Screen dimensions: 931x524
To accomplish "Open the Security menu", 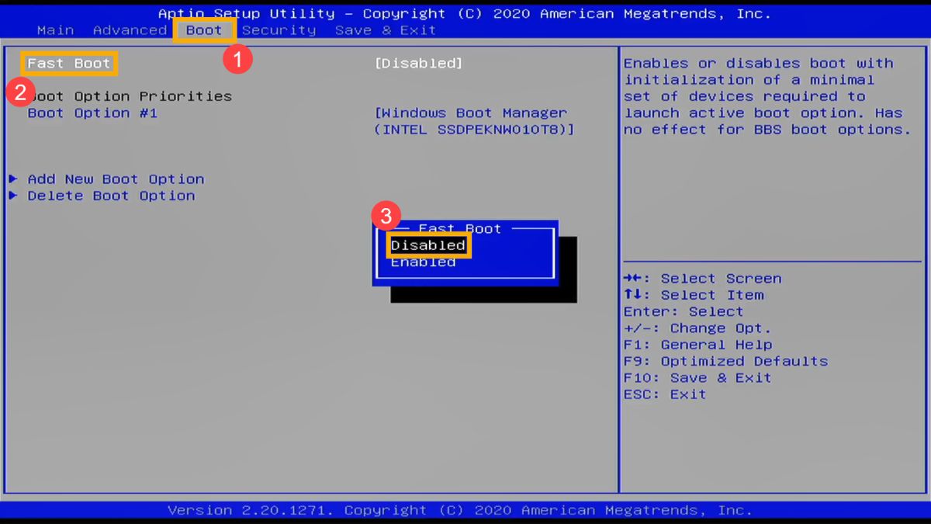I will tap(279, 29).
